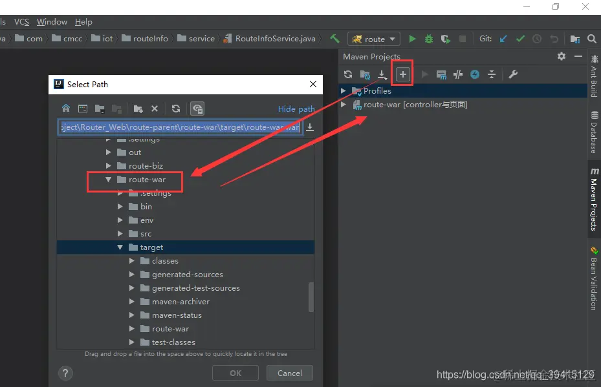Click the path text field

[180, 127]
